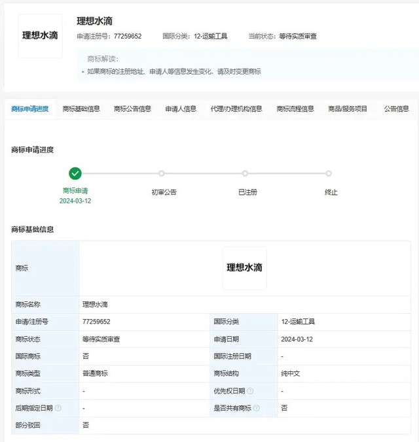Click the 纯中文 cell
The height and width of the screenshot is (442, 419).
[291, 373]
